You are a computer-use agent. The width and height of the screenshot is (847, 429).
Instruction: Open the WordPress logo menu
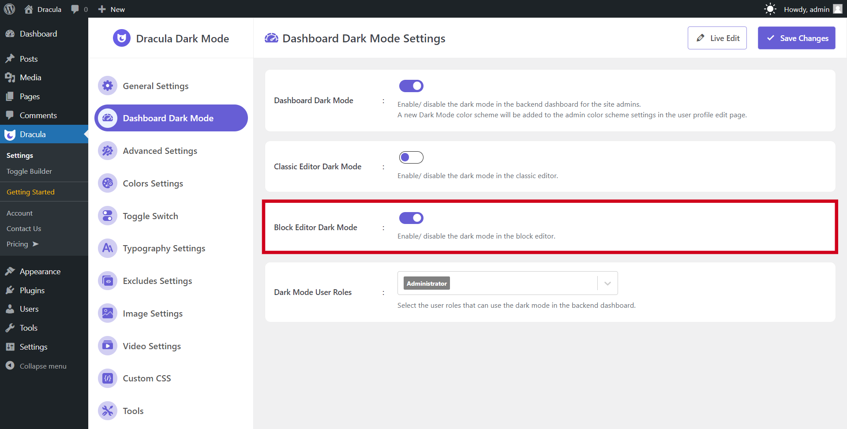pyautogui.click(x=9, y=9)
